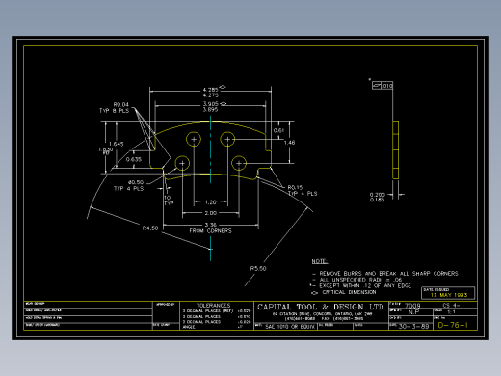The height and width of the screenshot is (376, 501).
Task: Select the .010 flatness tolerance box
Action: (382, 86)
